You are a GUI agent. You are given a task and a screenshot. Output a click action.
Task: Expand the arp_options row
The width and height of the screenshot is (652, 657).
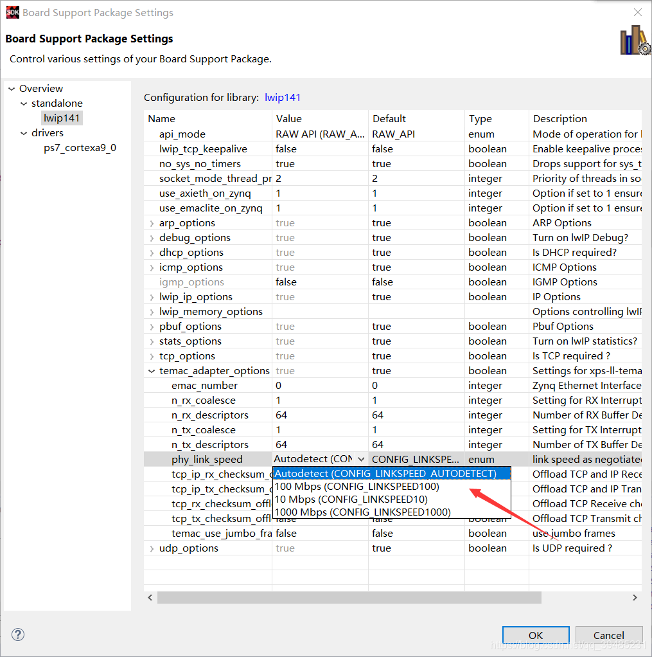coord(152,223)
